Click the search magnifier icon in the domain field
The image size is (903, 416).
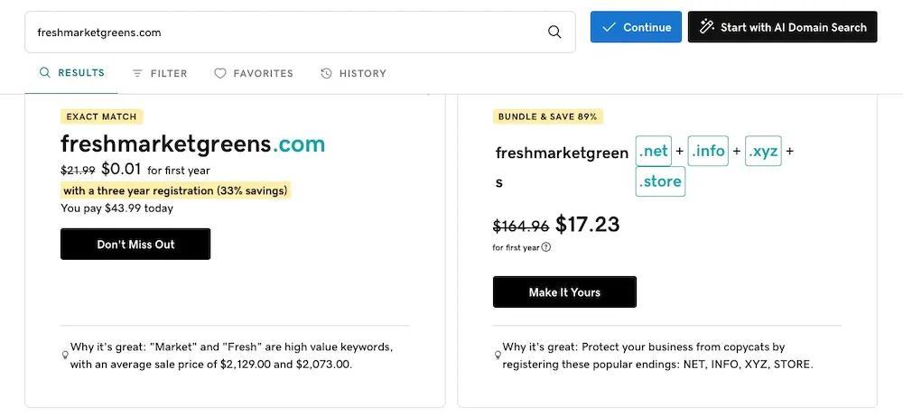click(x=554, y=32)
